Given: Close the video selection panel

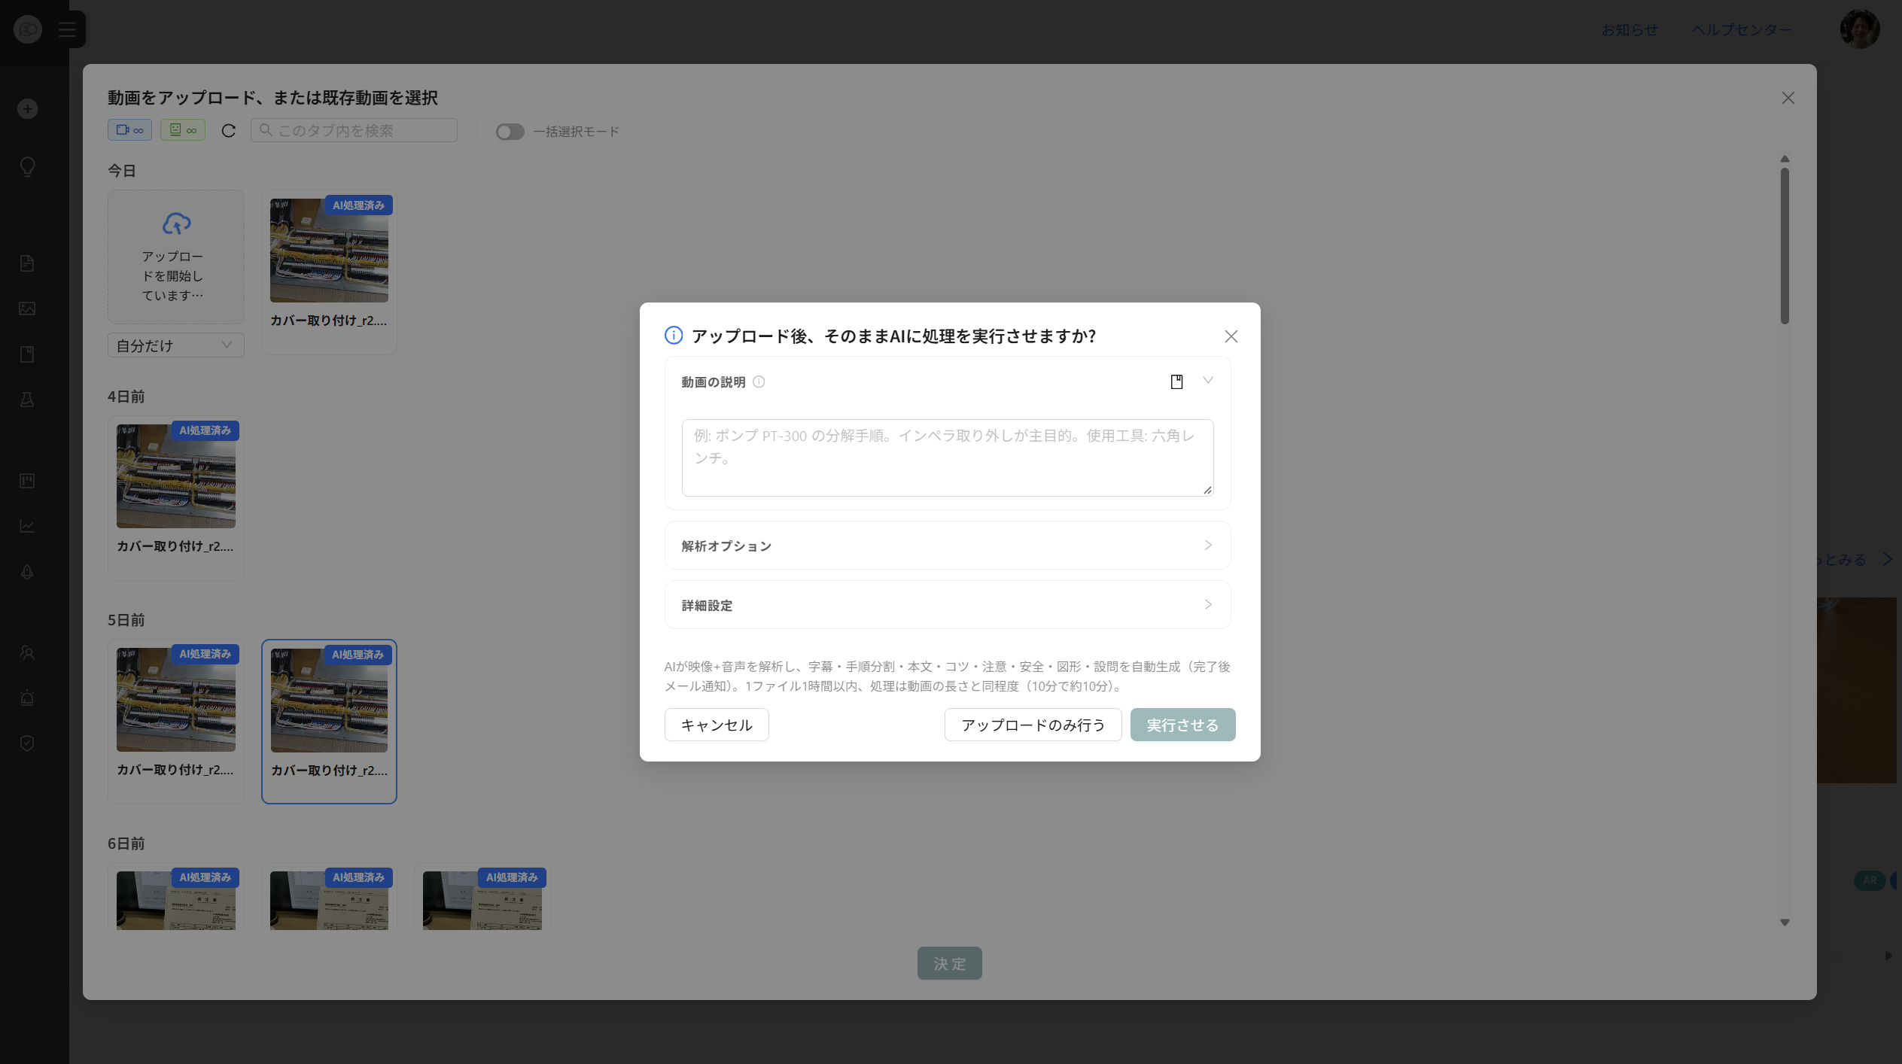Looking at the screenshot, I should coord(1788,98).
